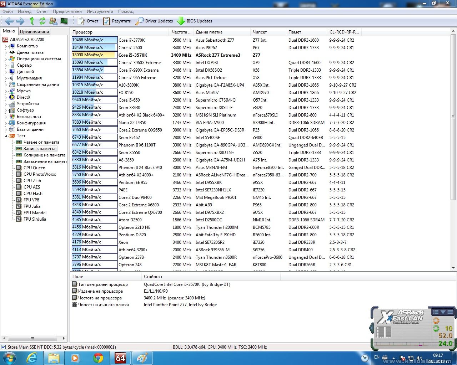Select the Безопасност shield icon

[12, 117]
